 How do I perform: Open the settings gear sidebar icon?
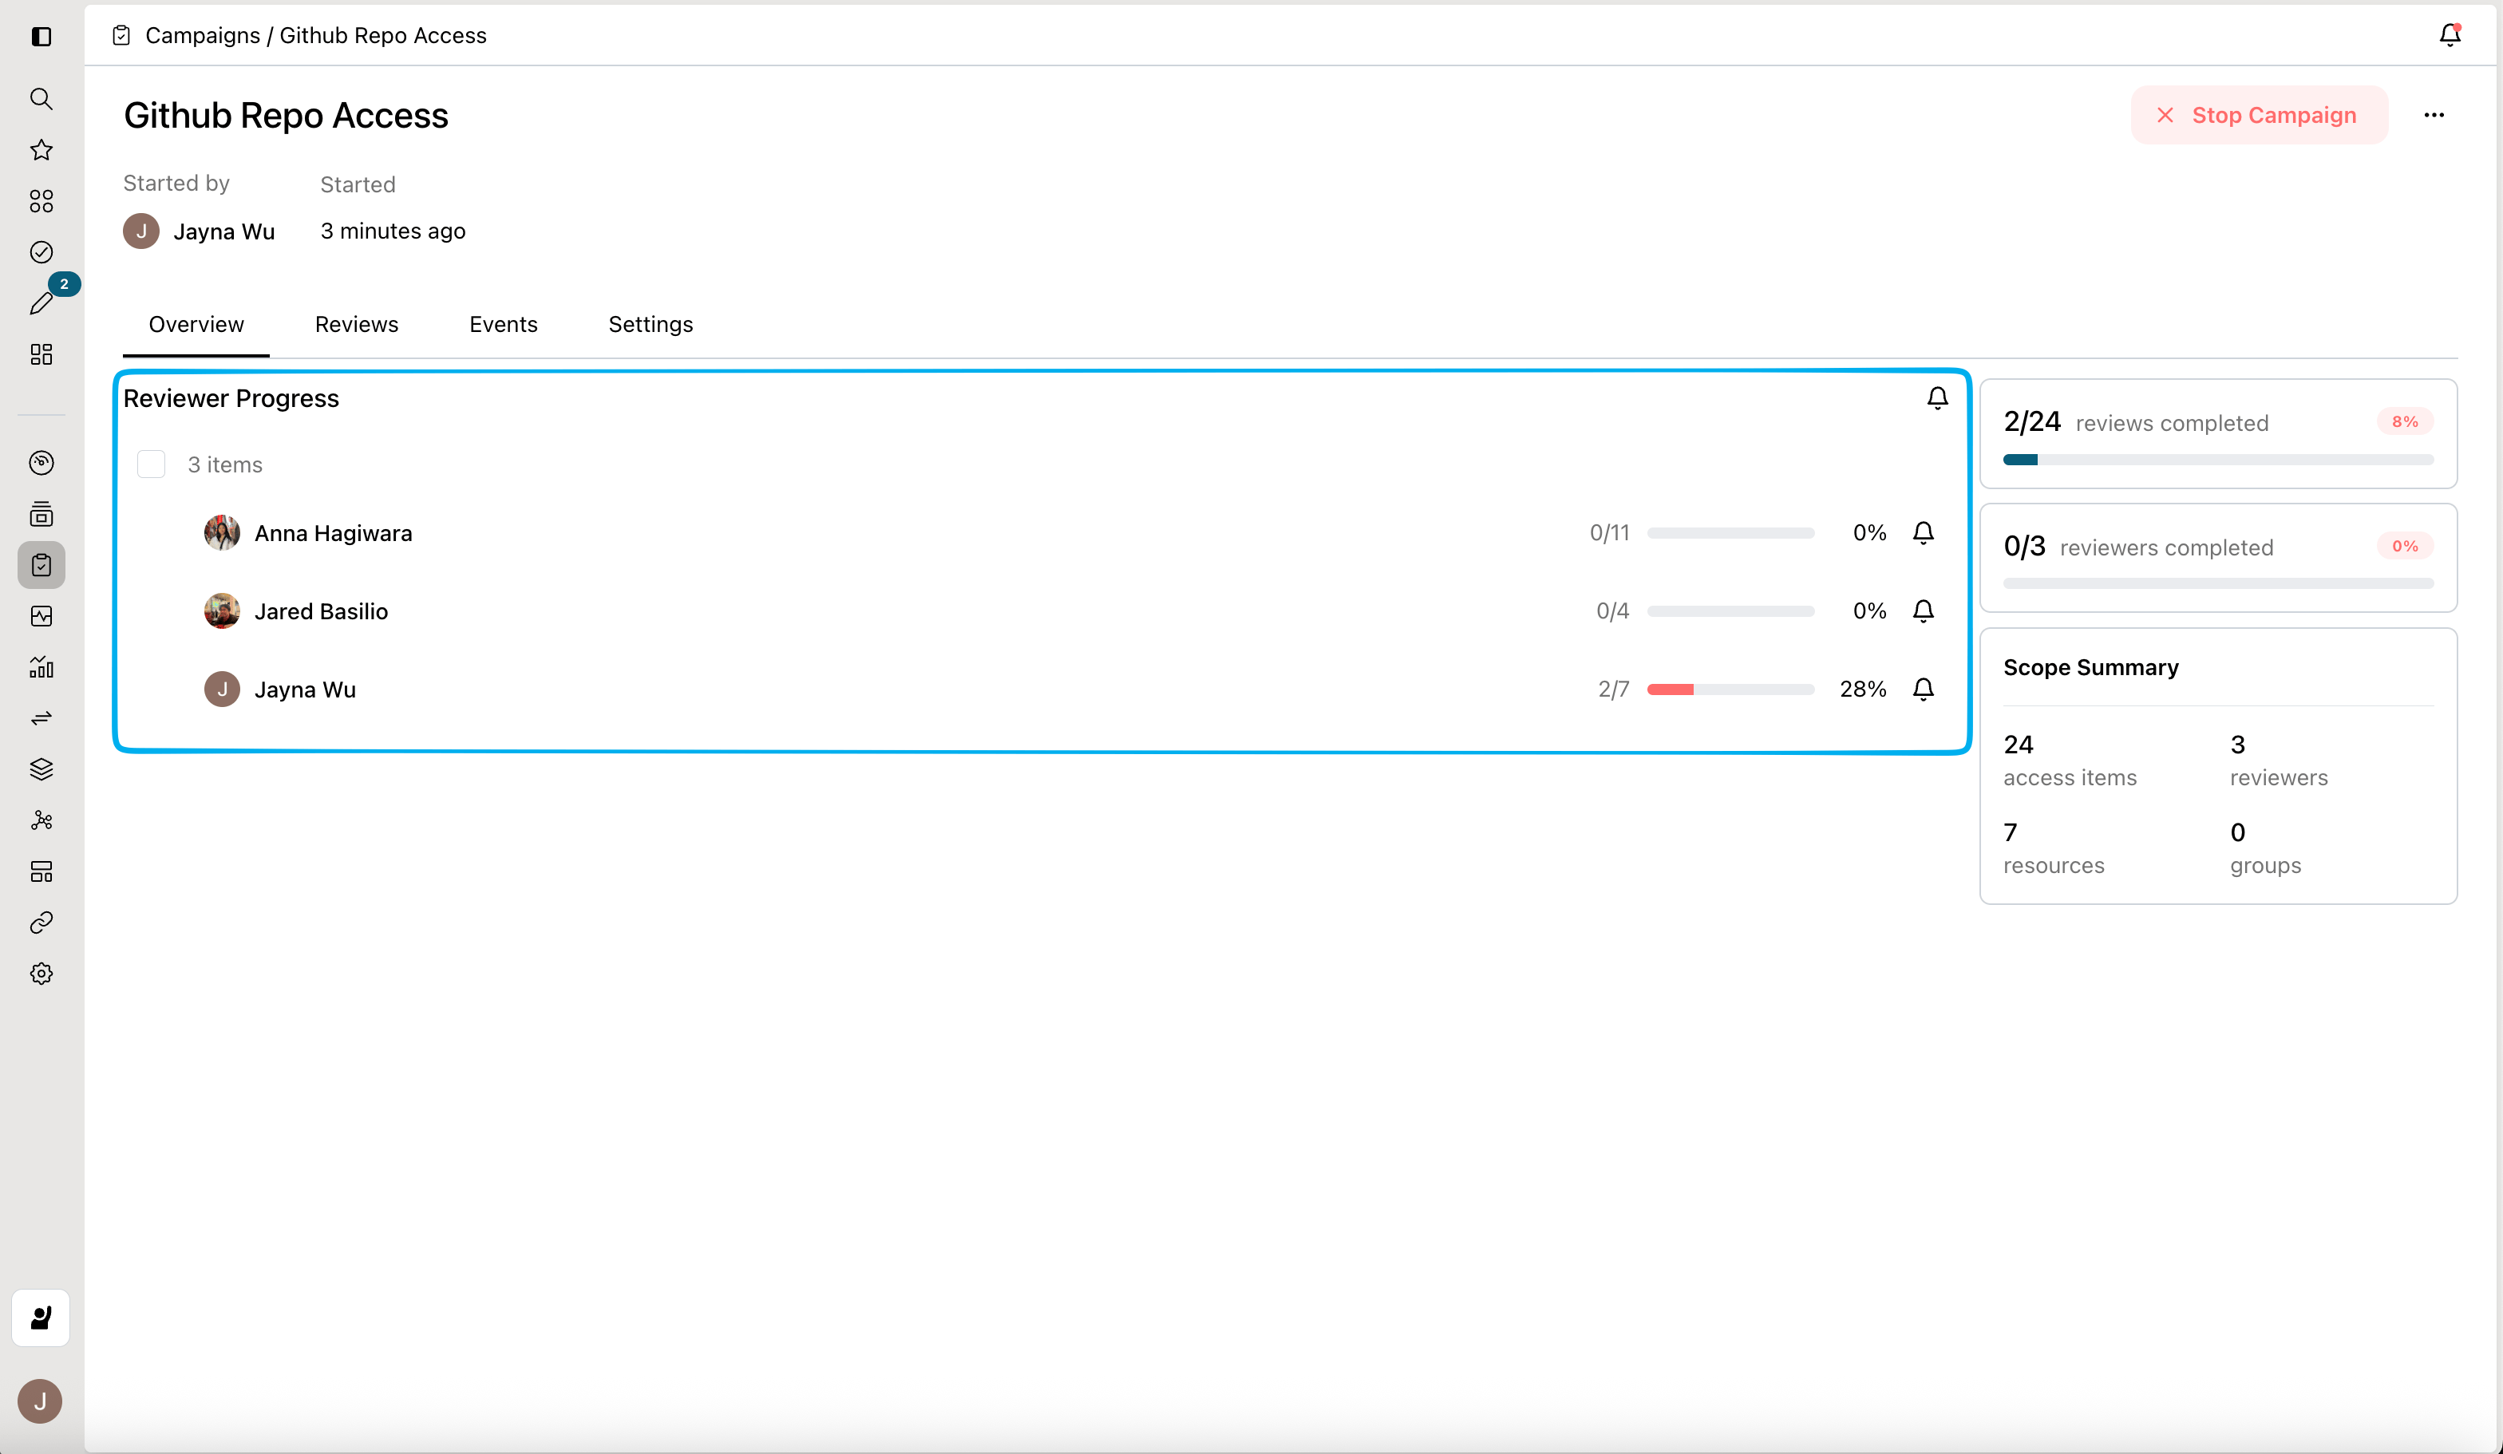point(41,974)
